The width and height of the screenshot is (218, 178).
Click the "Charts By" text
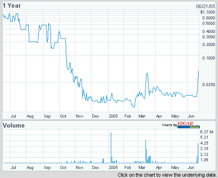pyautogui.click(x=169, y=125)
